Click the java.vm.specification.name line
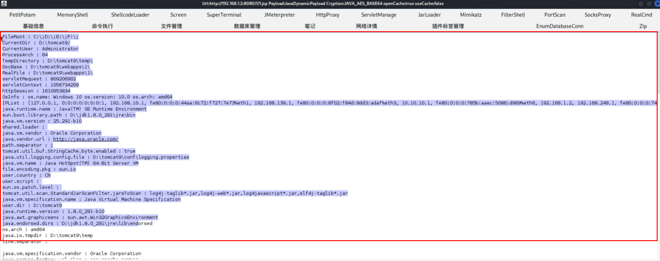Image resolution: width=660 pixels, height=261 pixels. pos(91,200)
